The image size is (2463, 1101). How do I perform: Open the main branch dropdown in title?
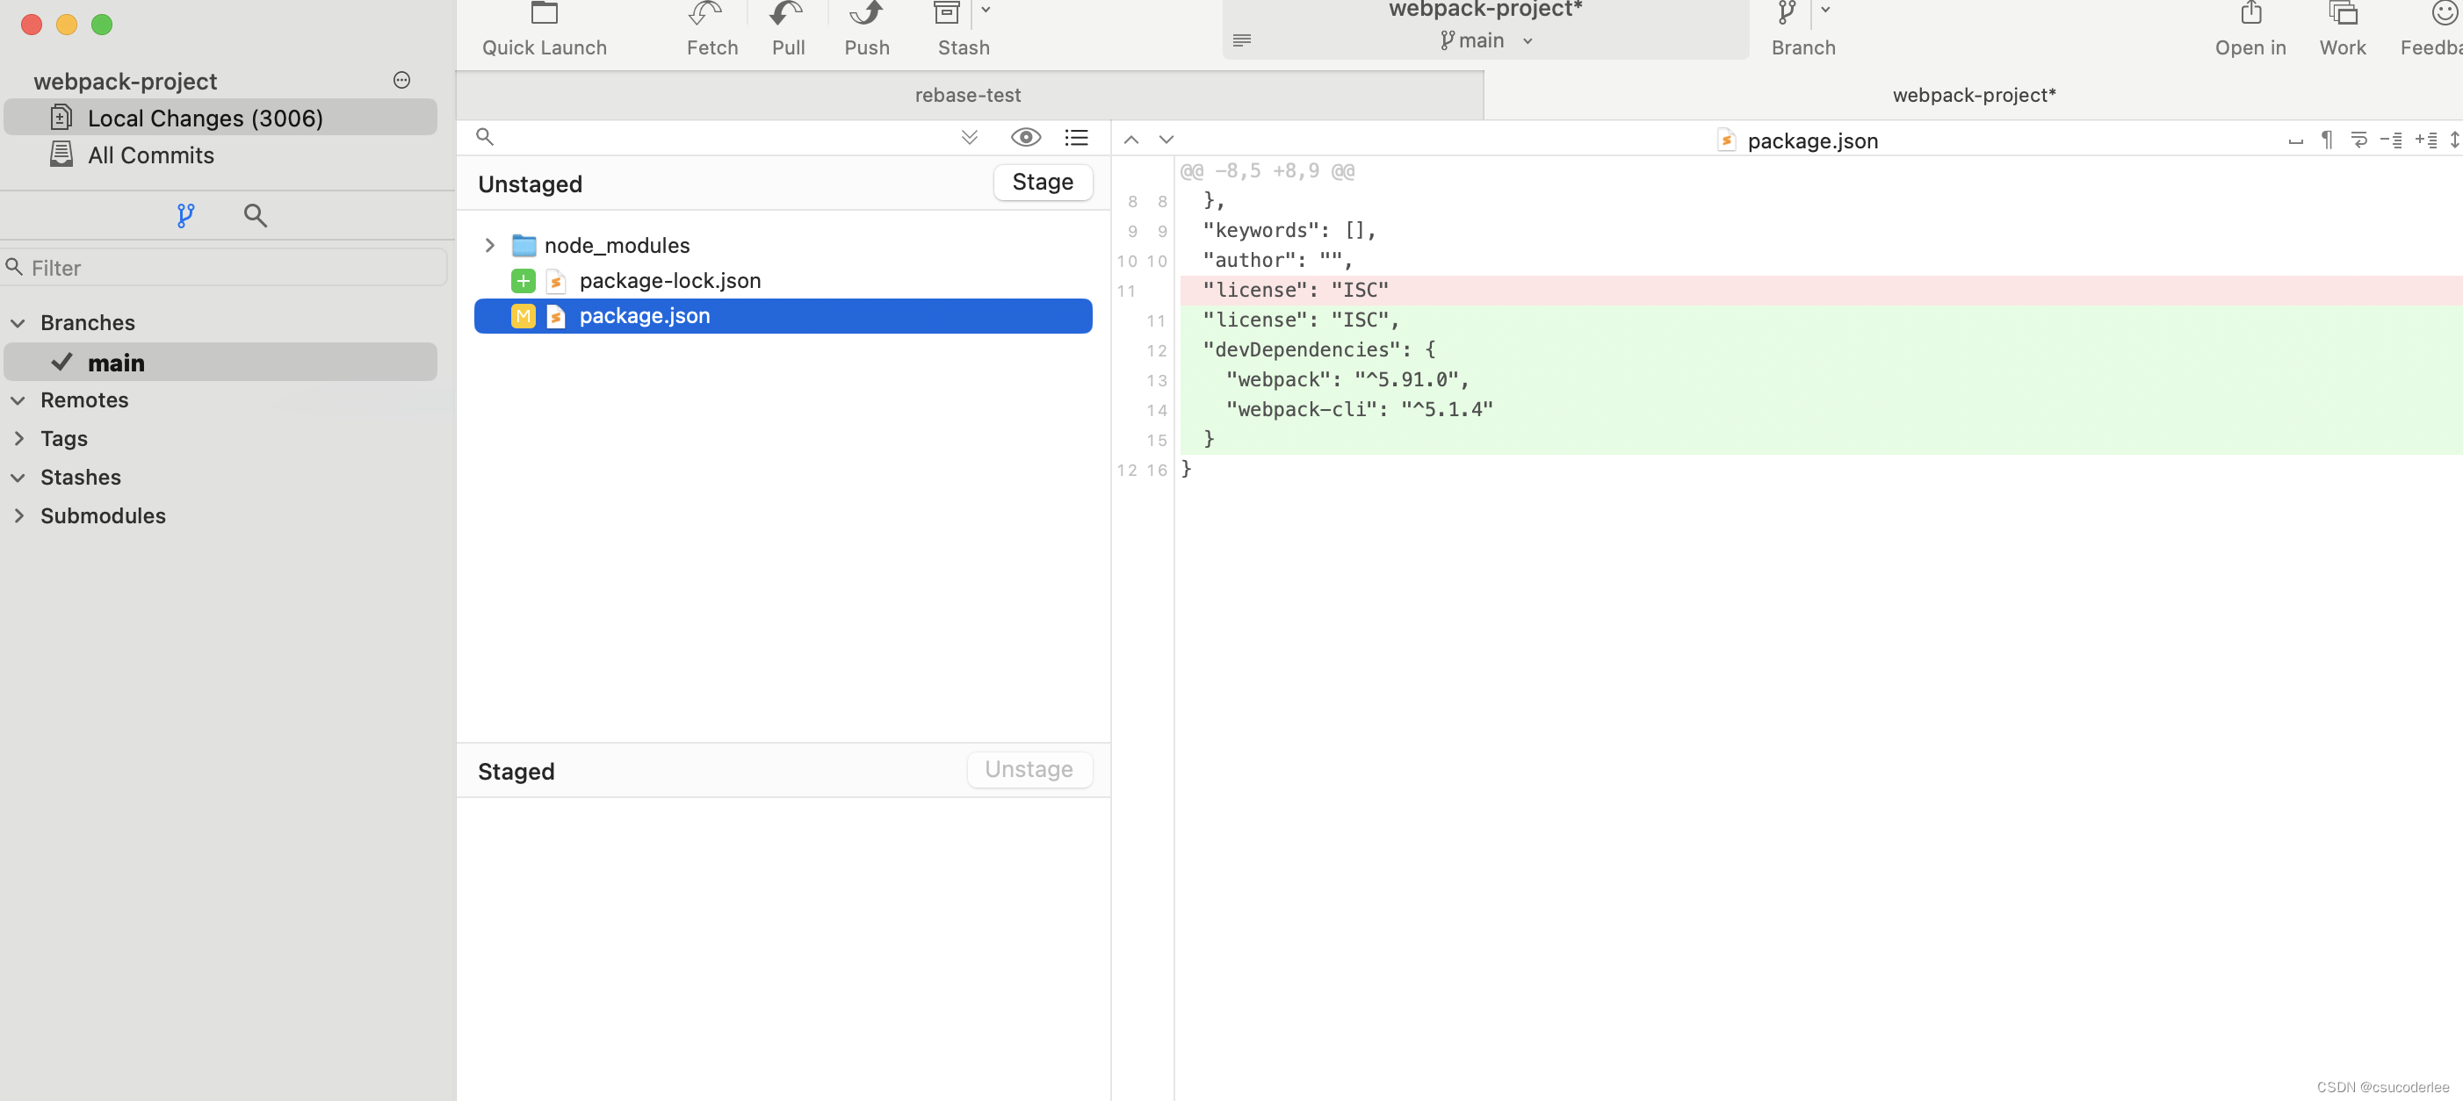point(1484,41)
